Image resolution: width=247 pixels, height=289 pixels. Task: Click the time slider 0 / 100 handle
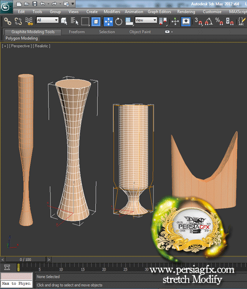25,260
